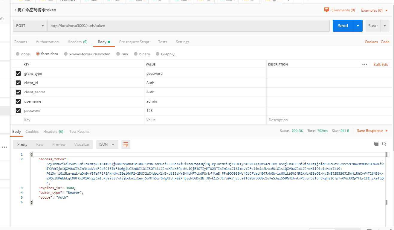394x230 pixels.
Task: Open the Comments icon
Action: (326, 10)
